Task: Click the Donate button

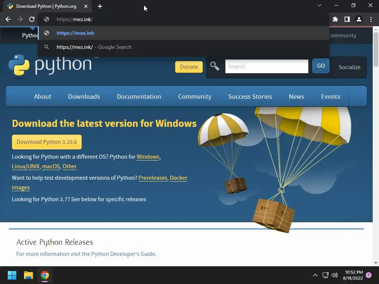Action: tap(189, 67)
